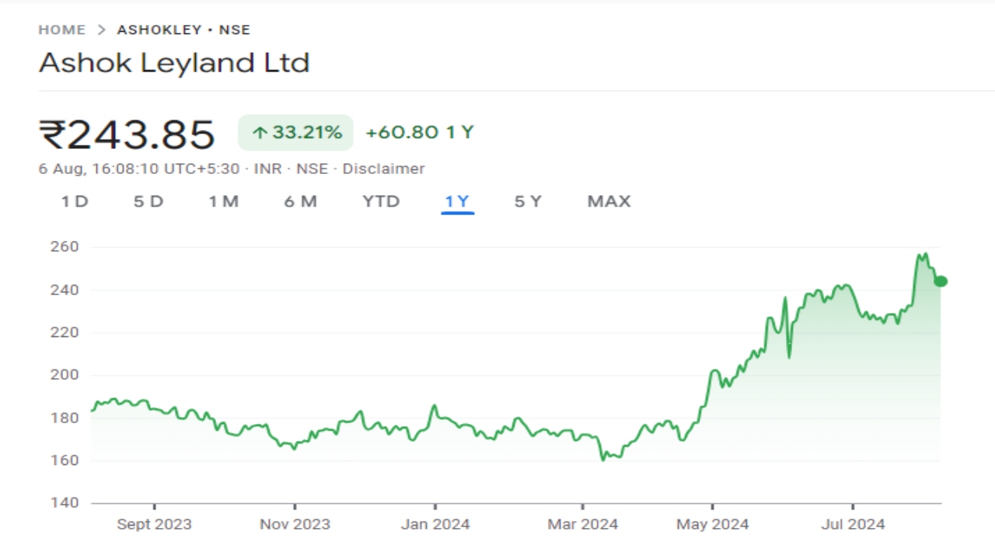Show the MAX range chart
Image resolution: width=995 pixels, height=559 pixels.
click(x=609, y=202)
